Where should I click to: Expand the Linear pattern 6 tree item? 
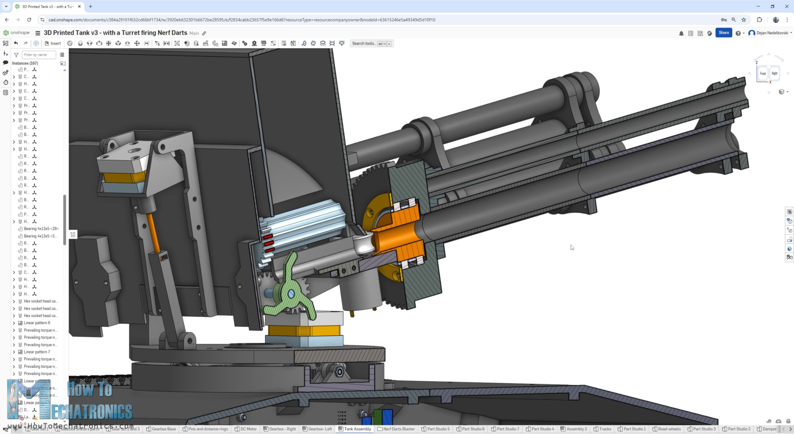[14, 323]
